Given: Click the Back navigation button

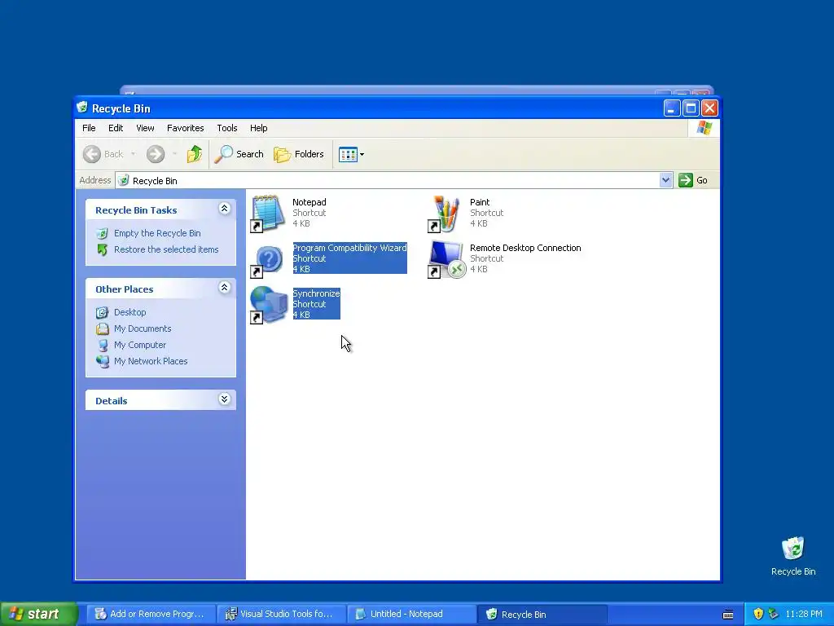Looking at the screenshot, I should [x=103, y=154].
